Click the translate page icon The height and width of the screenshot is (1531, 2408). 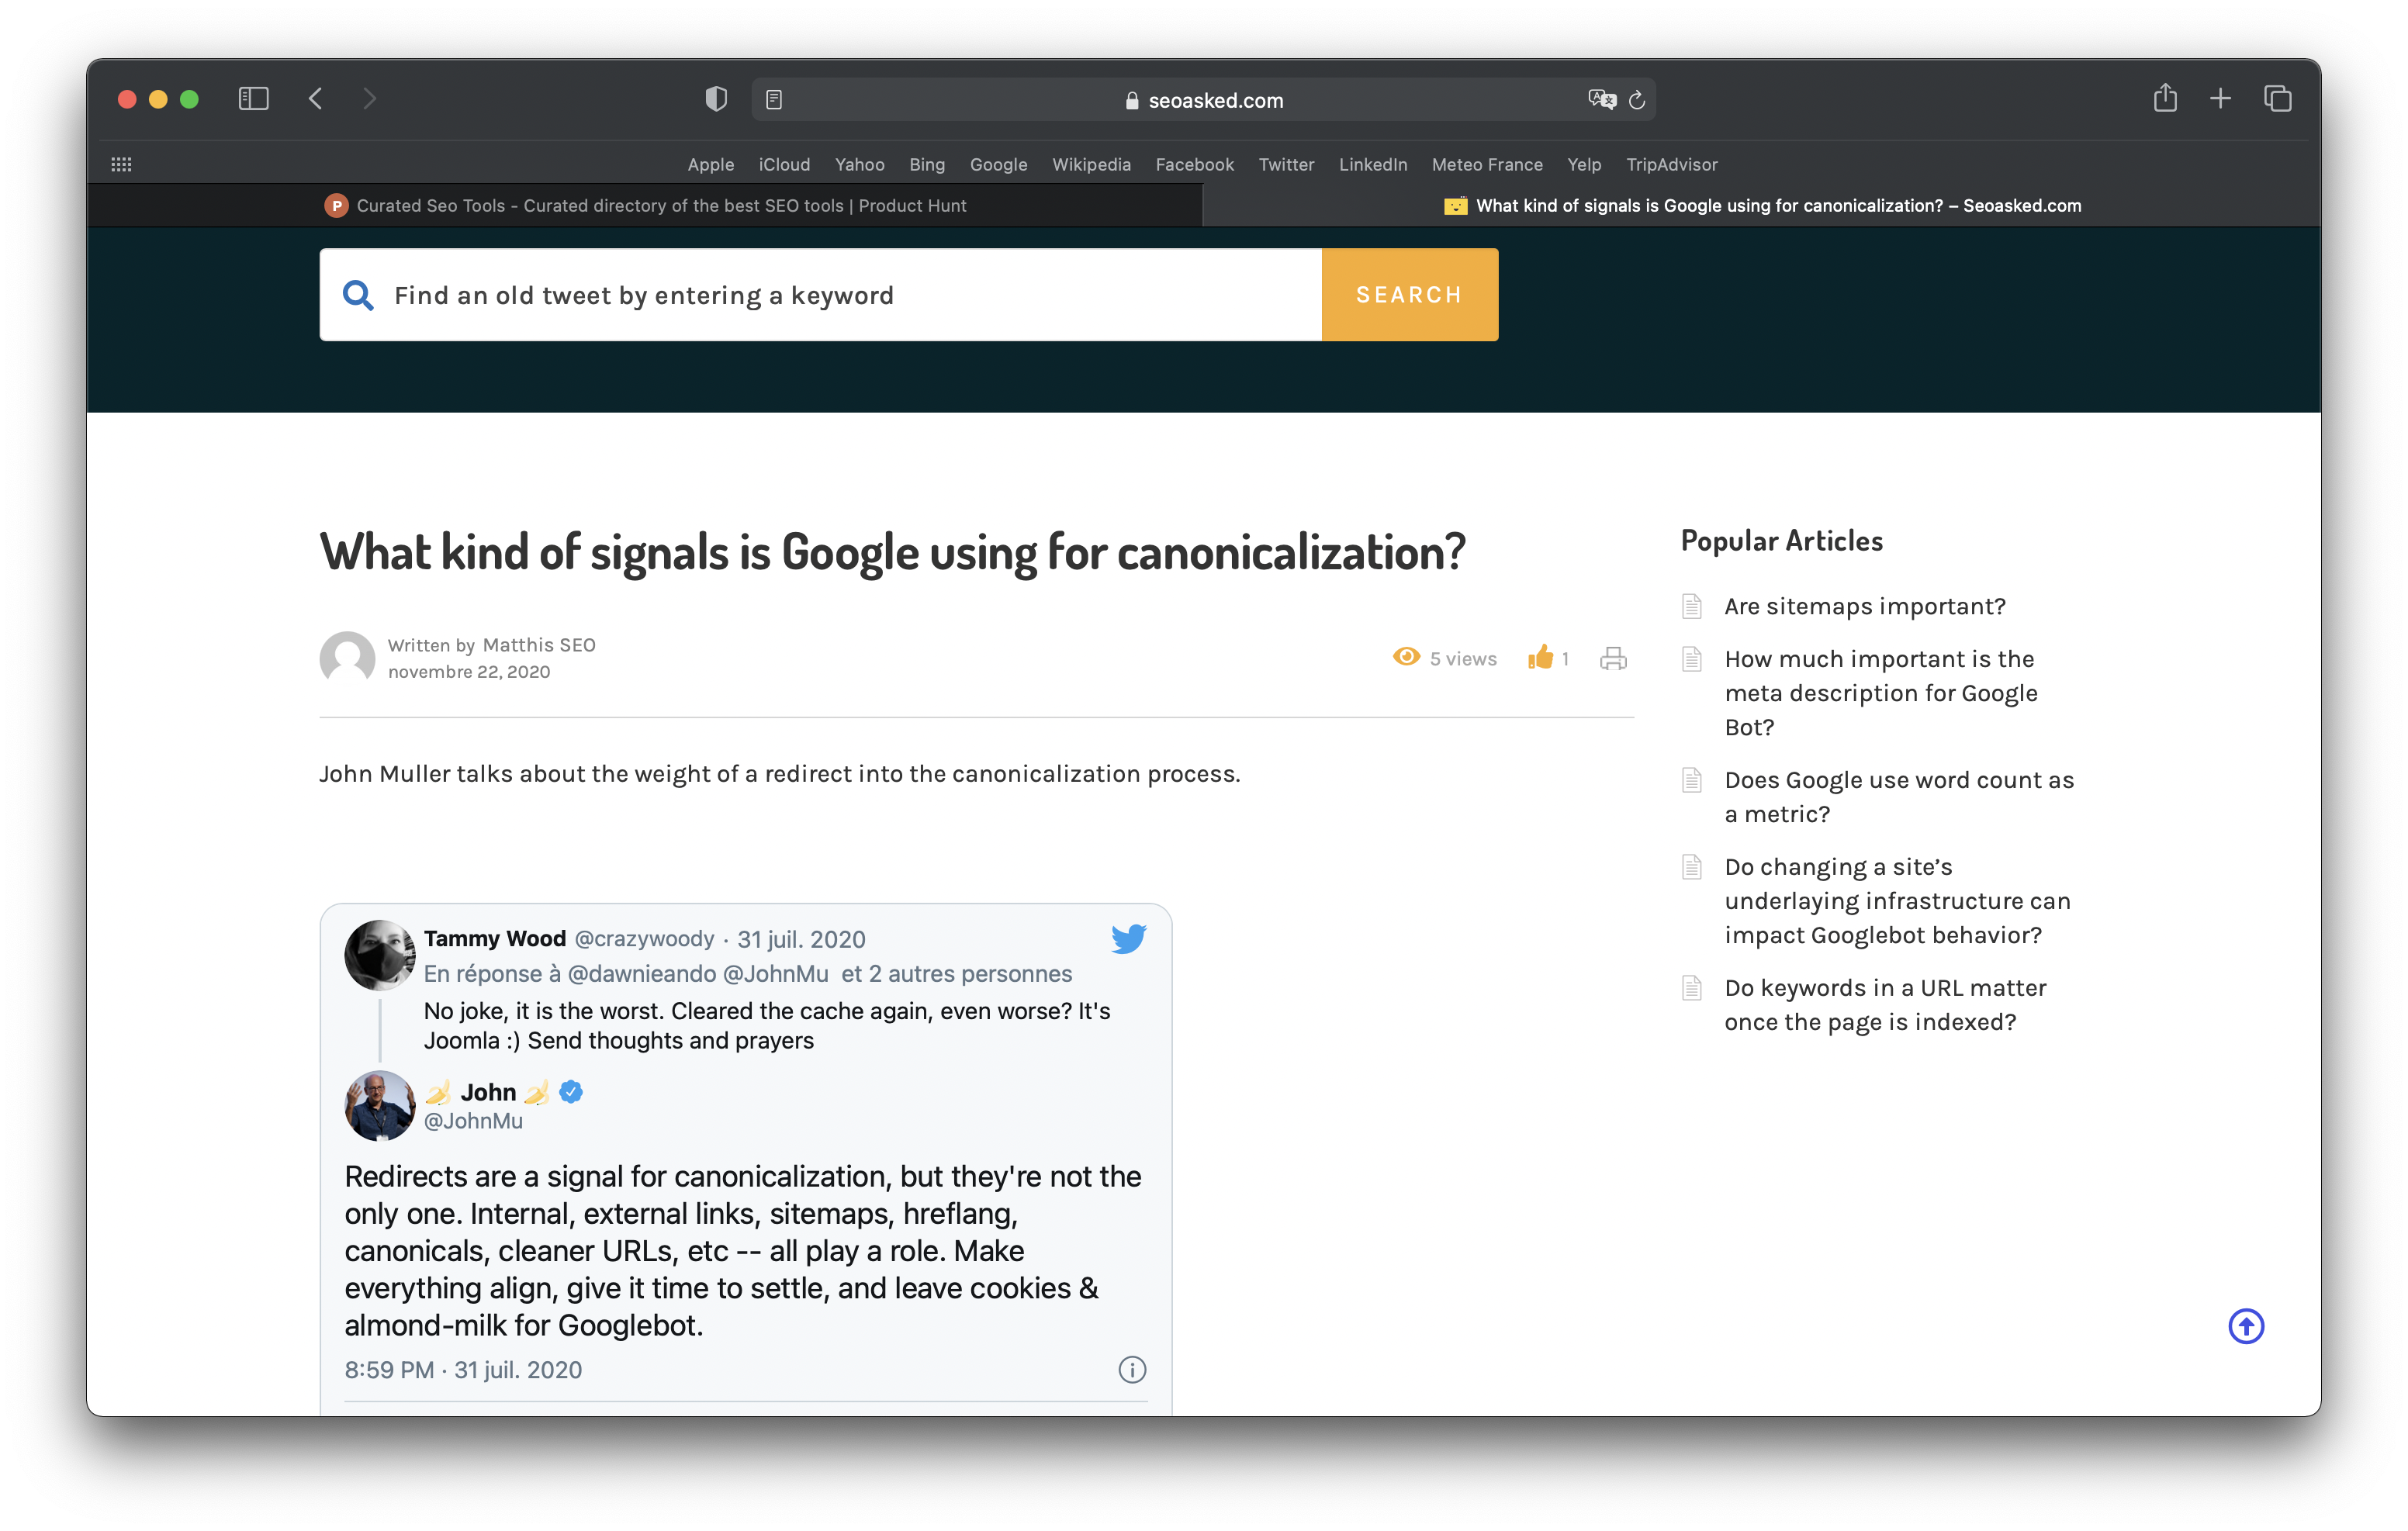pyautogui.click(x=1601, y=100)
